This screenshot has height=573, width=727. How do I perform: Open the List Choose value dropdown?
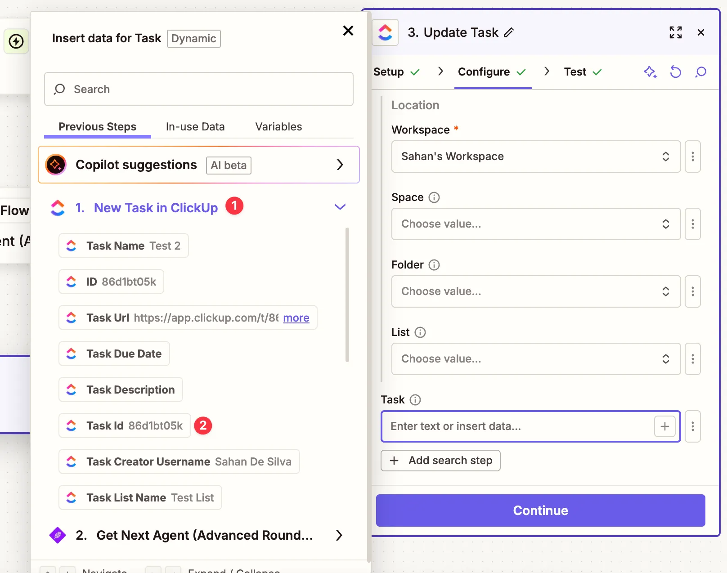tap(535, 359)
